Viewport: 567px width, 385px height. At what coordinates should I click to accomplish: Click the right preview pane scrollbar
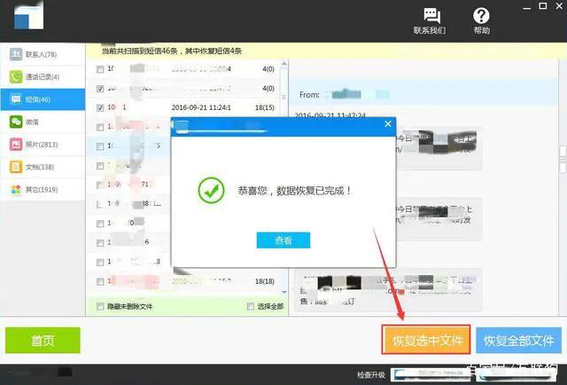[x=563, y=160]
